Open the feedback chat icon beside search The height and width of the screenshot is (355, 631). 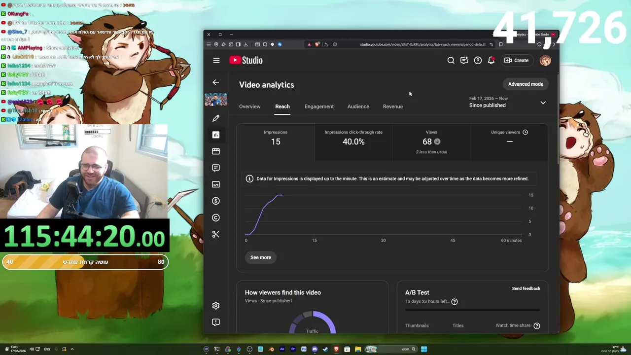pyautogui.click(x=464, y=60)
